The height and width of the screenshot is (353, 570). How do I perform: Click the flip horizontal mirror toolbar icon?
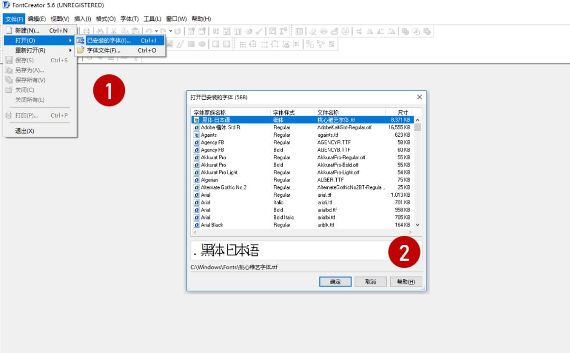pyautogui.click(x=369, y=31)
